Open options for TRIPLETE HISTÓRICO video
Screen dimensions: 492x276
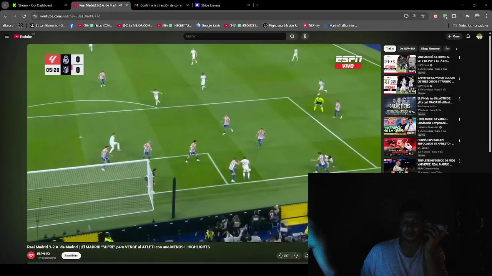point(459,161)
